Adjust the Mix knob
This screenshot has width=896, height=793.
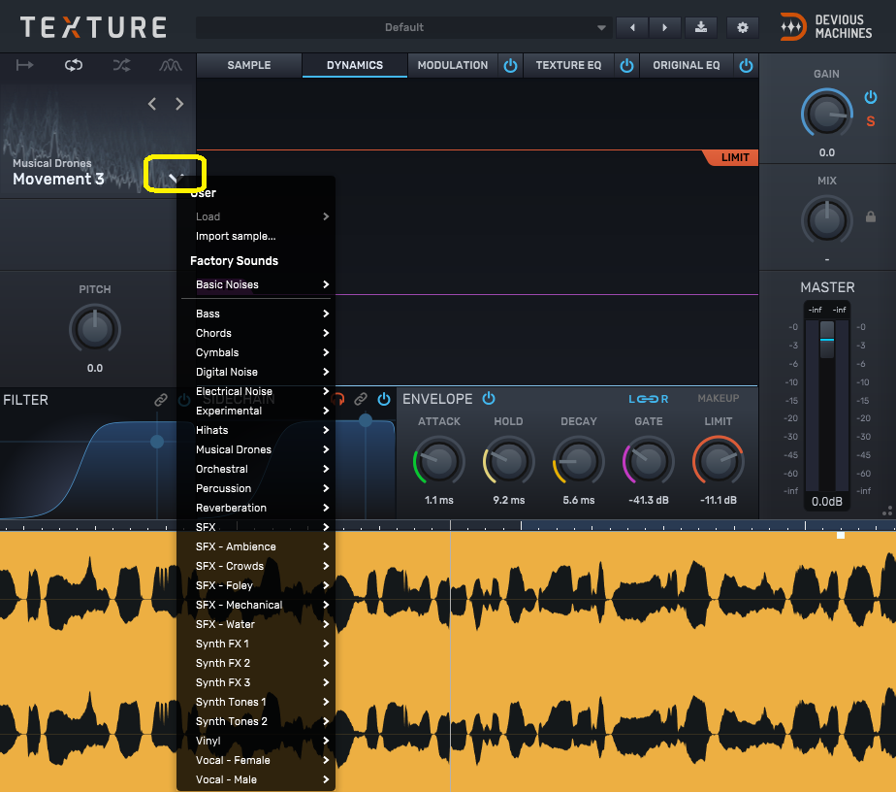(x=827, y=220)
